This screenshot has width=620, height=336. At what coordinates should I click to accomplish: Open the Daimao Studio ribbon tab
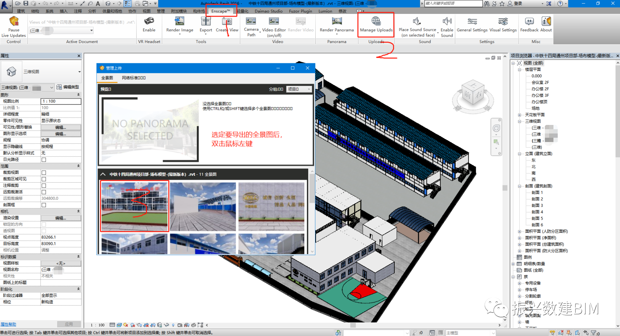point(269,11)
